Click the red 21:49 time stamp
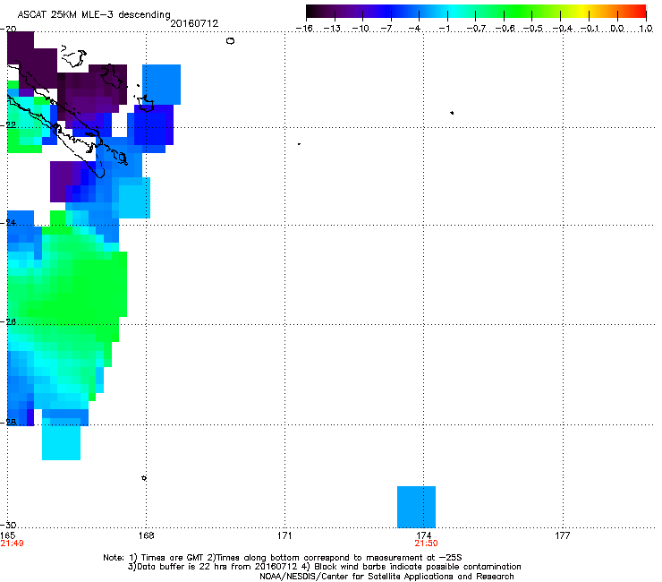 pyautogui.click(x=12, y=543)
